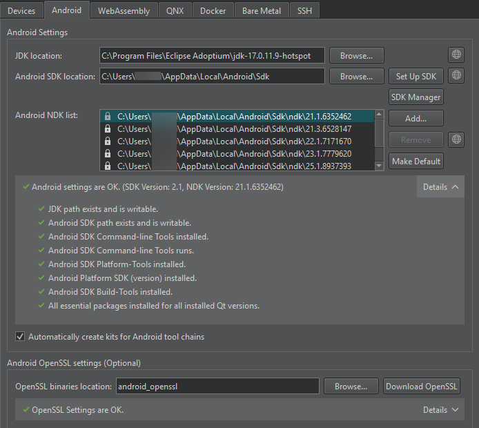The height and width of the screenshot is (428, 479).
Task: Toggle automatically create kits for Android checkbox
Action: coord(20,337)
